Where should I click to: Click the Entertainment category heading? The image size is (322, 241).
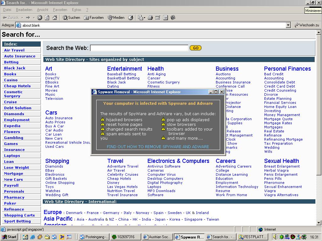click(125, 69)
